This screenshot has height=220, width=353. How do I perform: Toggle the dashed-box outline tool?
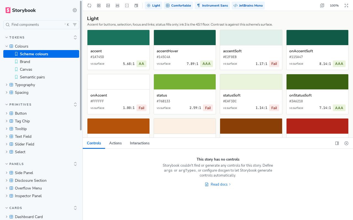(127, 5)
